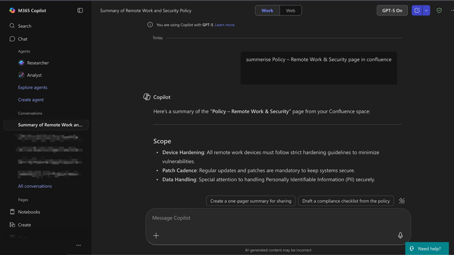Click the user prompt message bubble

coord(319,68)
